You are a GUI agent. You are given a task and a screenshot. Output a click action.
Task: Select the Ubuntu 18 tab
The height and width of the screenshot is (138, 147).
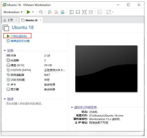[31, 20]
